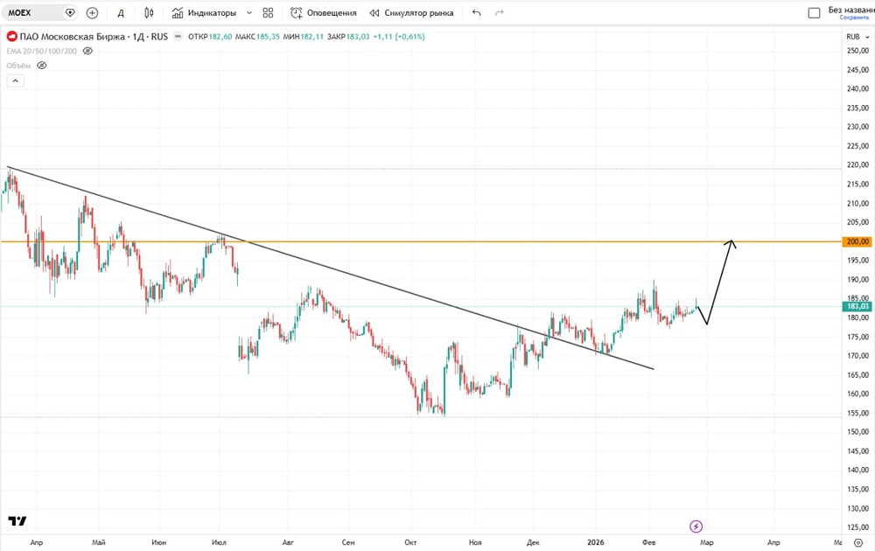Click the redo arrow
Screen dimensions: 875x551
[500, 13]
